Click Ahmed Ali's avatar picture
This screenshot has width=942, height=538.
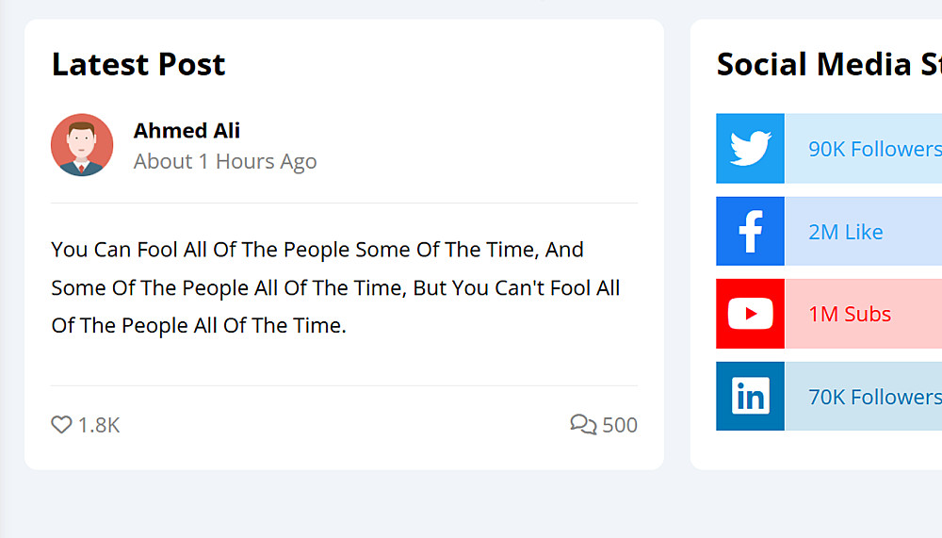tap(82, 145)
